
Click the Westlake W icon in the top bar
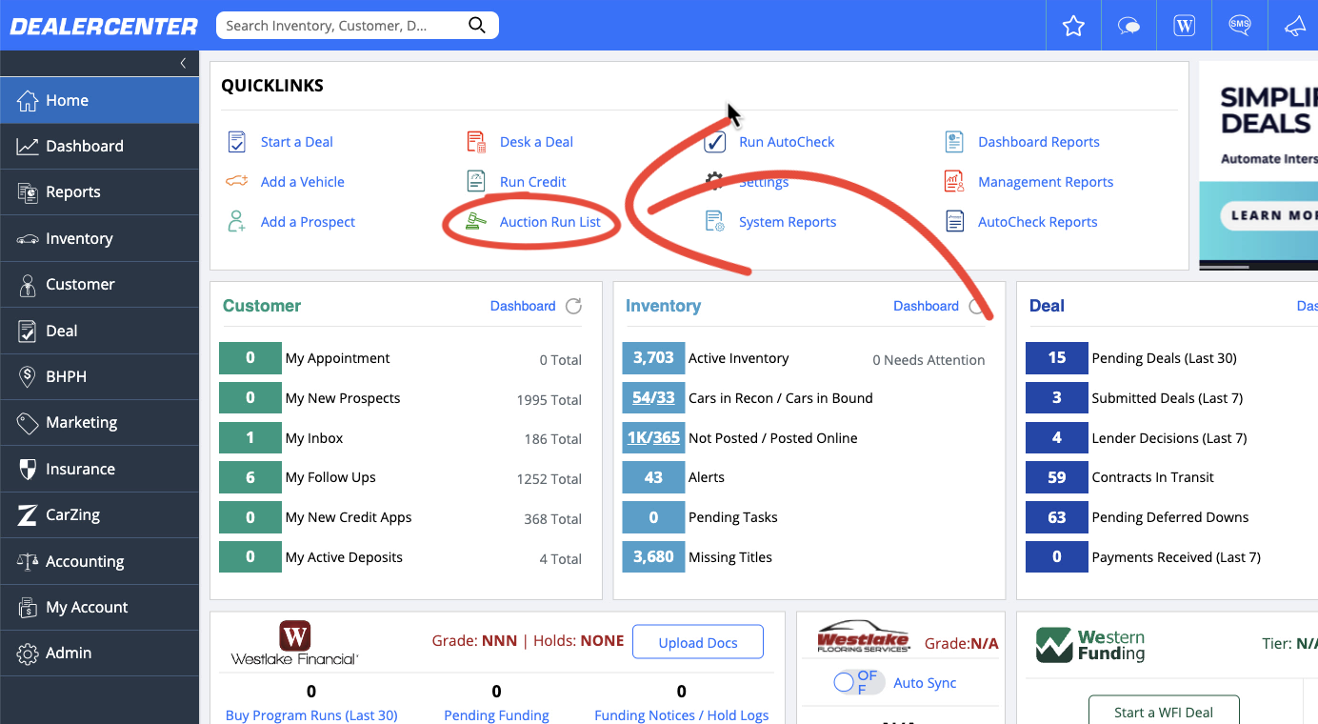click(1184, 26)
